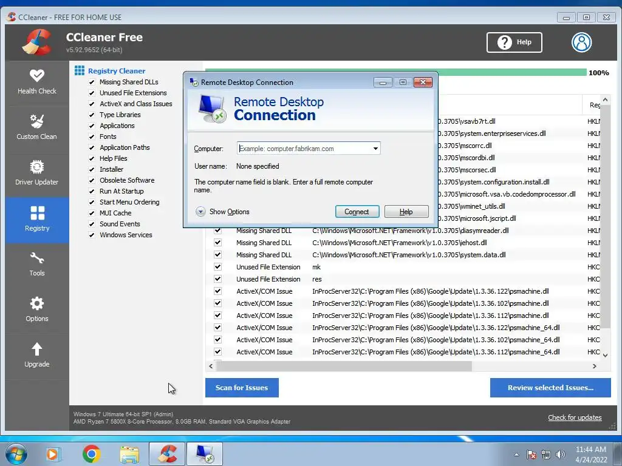Toggle Application Paths checkbox

click(x=92, y=147)
